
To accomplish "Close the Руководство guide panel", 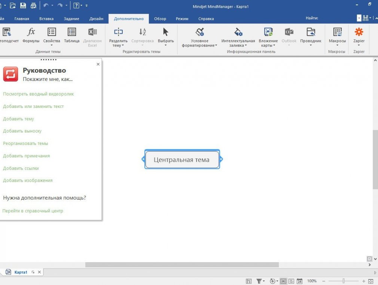I will click(x=98, y=64).
